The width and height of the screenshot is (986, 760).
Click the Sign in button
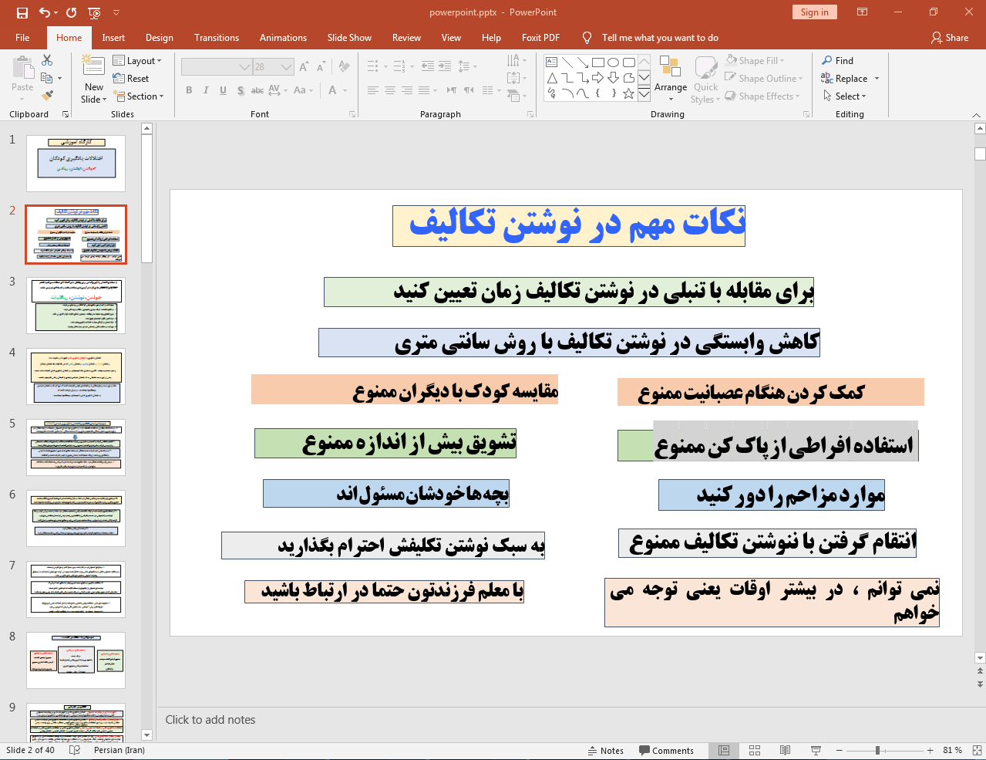814,12
